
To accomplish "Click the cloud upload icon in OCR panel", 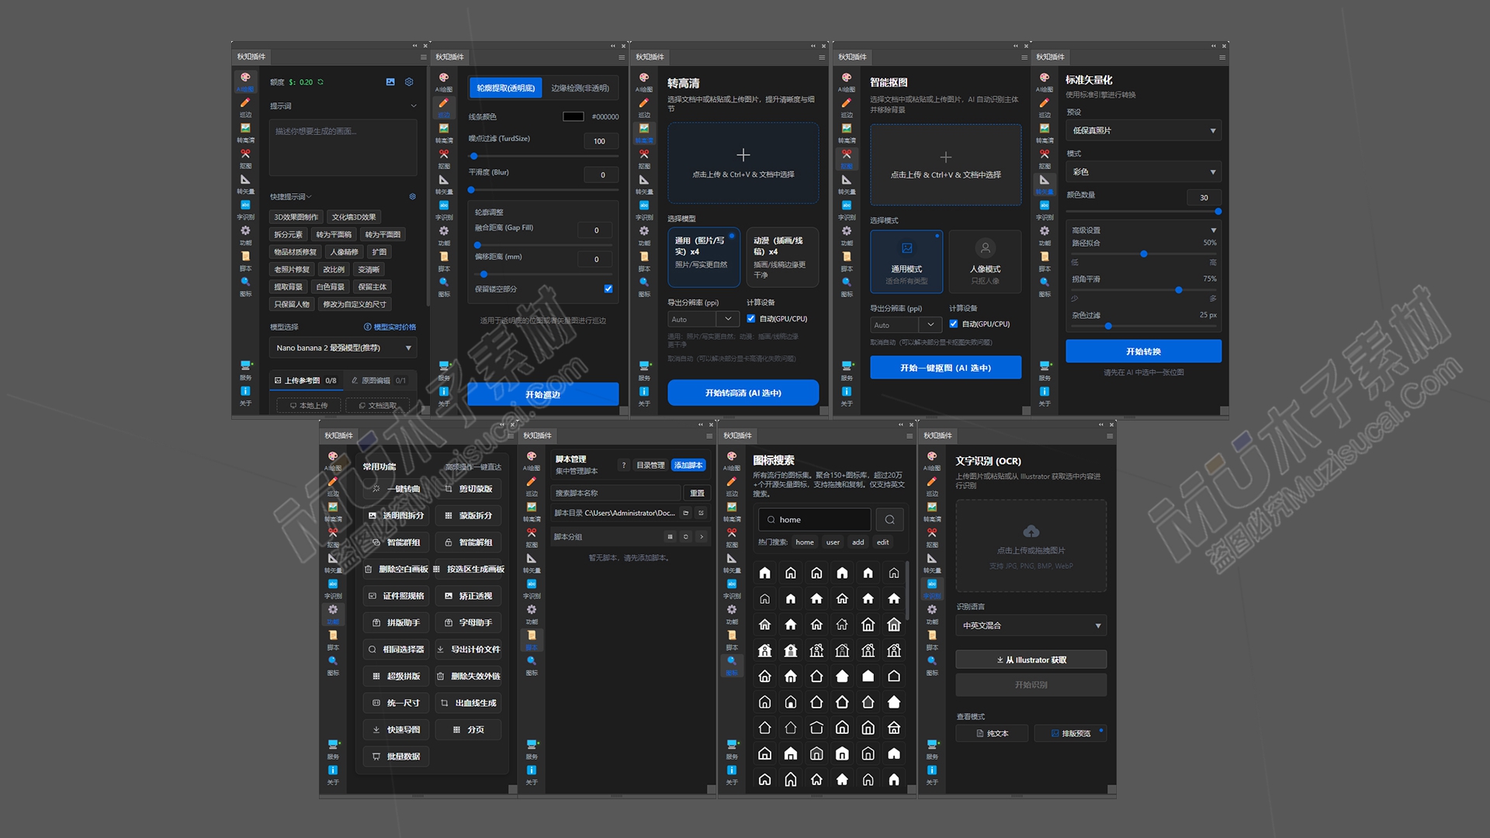I will coord(1031,532).
